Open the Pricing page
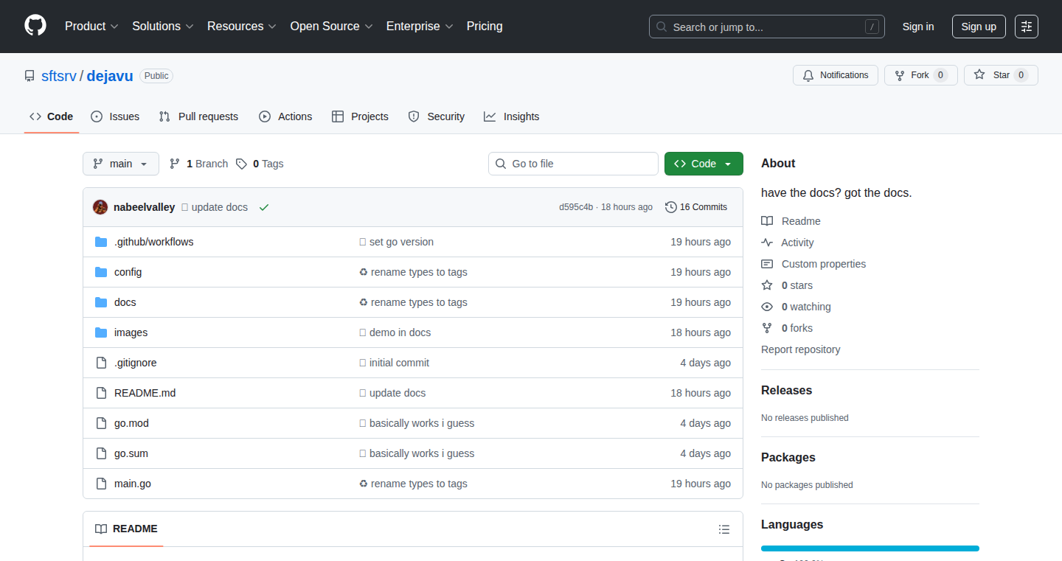This screenshot has height=561, width=1062. [x=485, y=26]
